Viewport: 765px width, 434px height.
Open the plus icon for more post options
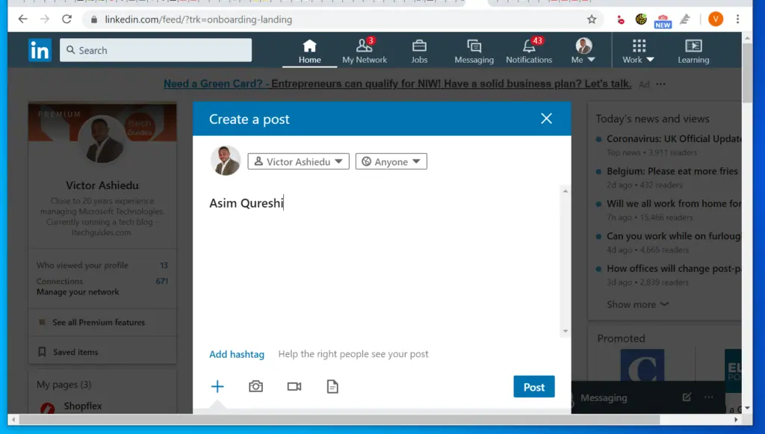click(x=217, y=386)
